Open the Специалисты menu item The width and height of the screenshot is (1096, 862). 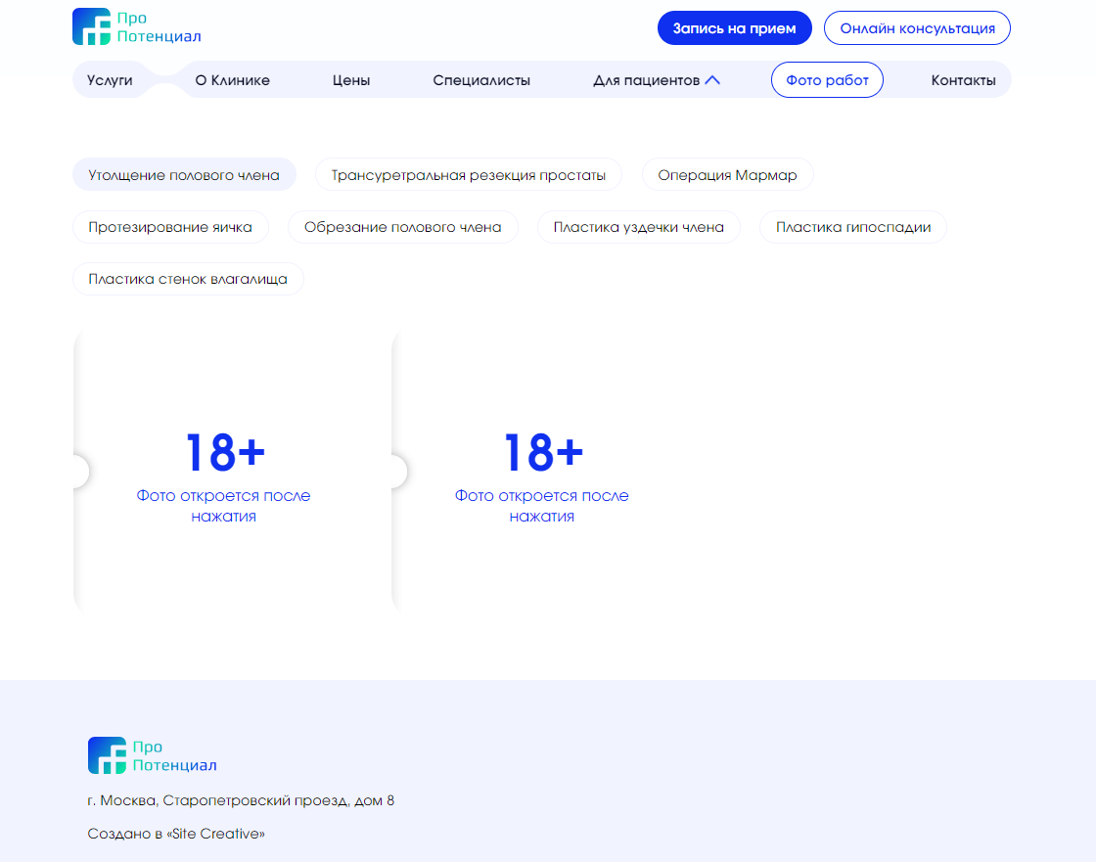click(x=481, y=80)
